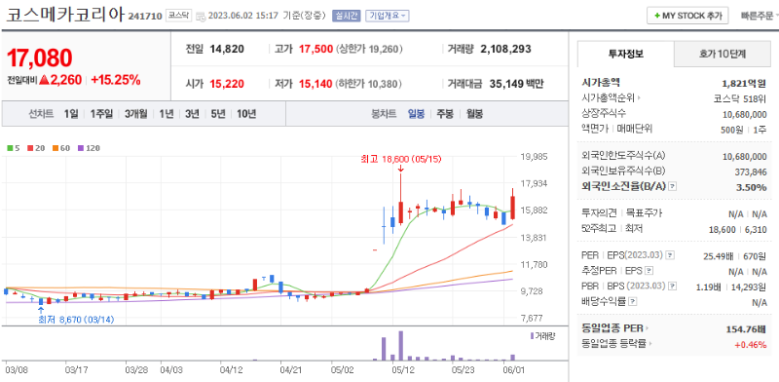Click the orange 60-day moving average swatch
Screen dimensions: 779x382
pos(55,148)
